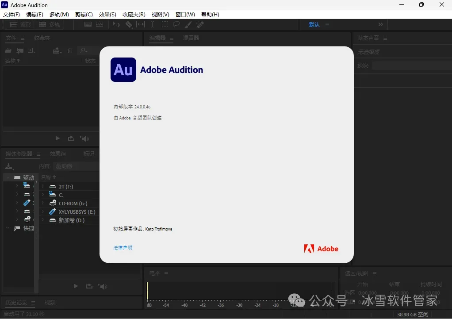
Task: Expand the 2T (F:) drive
Action: 42,187
